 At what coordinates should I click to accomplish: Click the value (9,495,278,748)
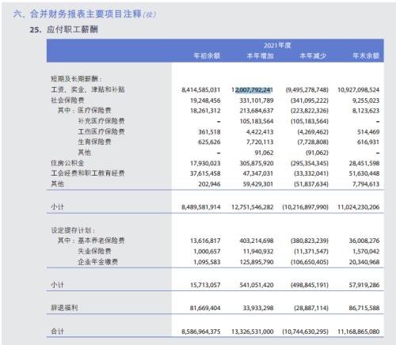(307, 90)
